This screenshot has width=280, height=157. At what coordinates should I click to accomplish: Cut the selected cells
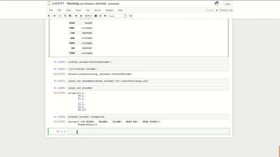click(x=60, y=16)
